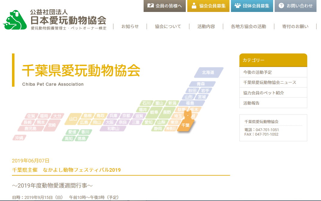This screenshot has height=201, width=321.
Task: Open the 団体会員募集 button
Action: coord(252,6)
